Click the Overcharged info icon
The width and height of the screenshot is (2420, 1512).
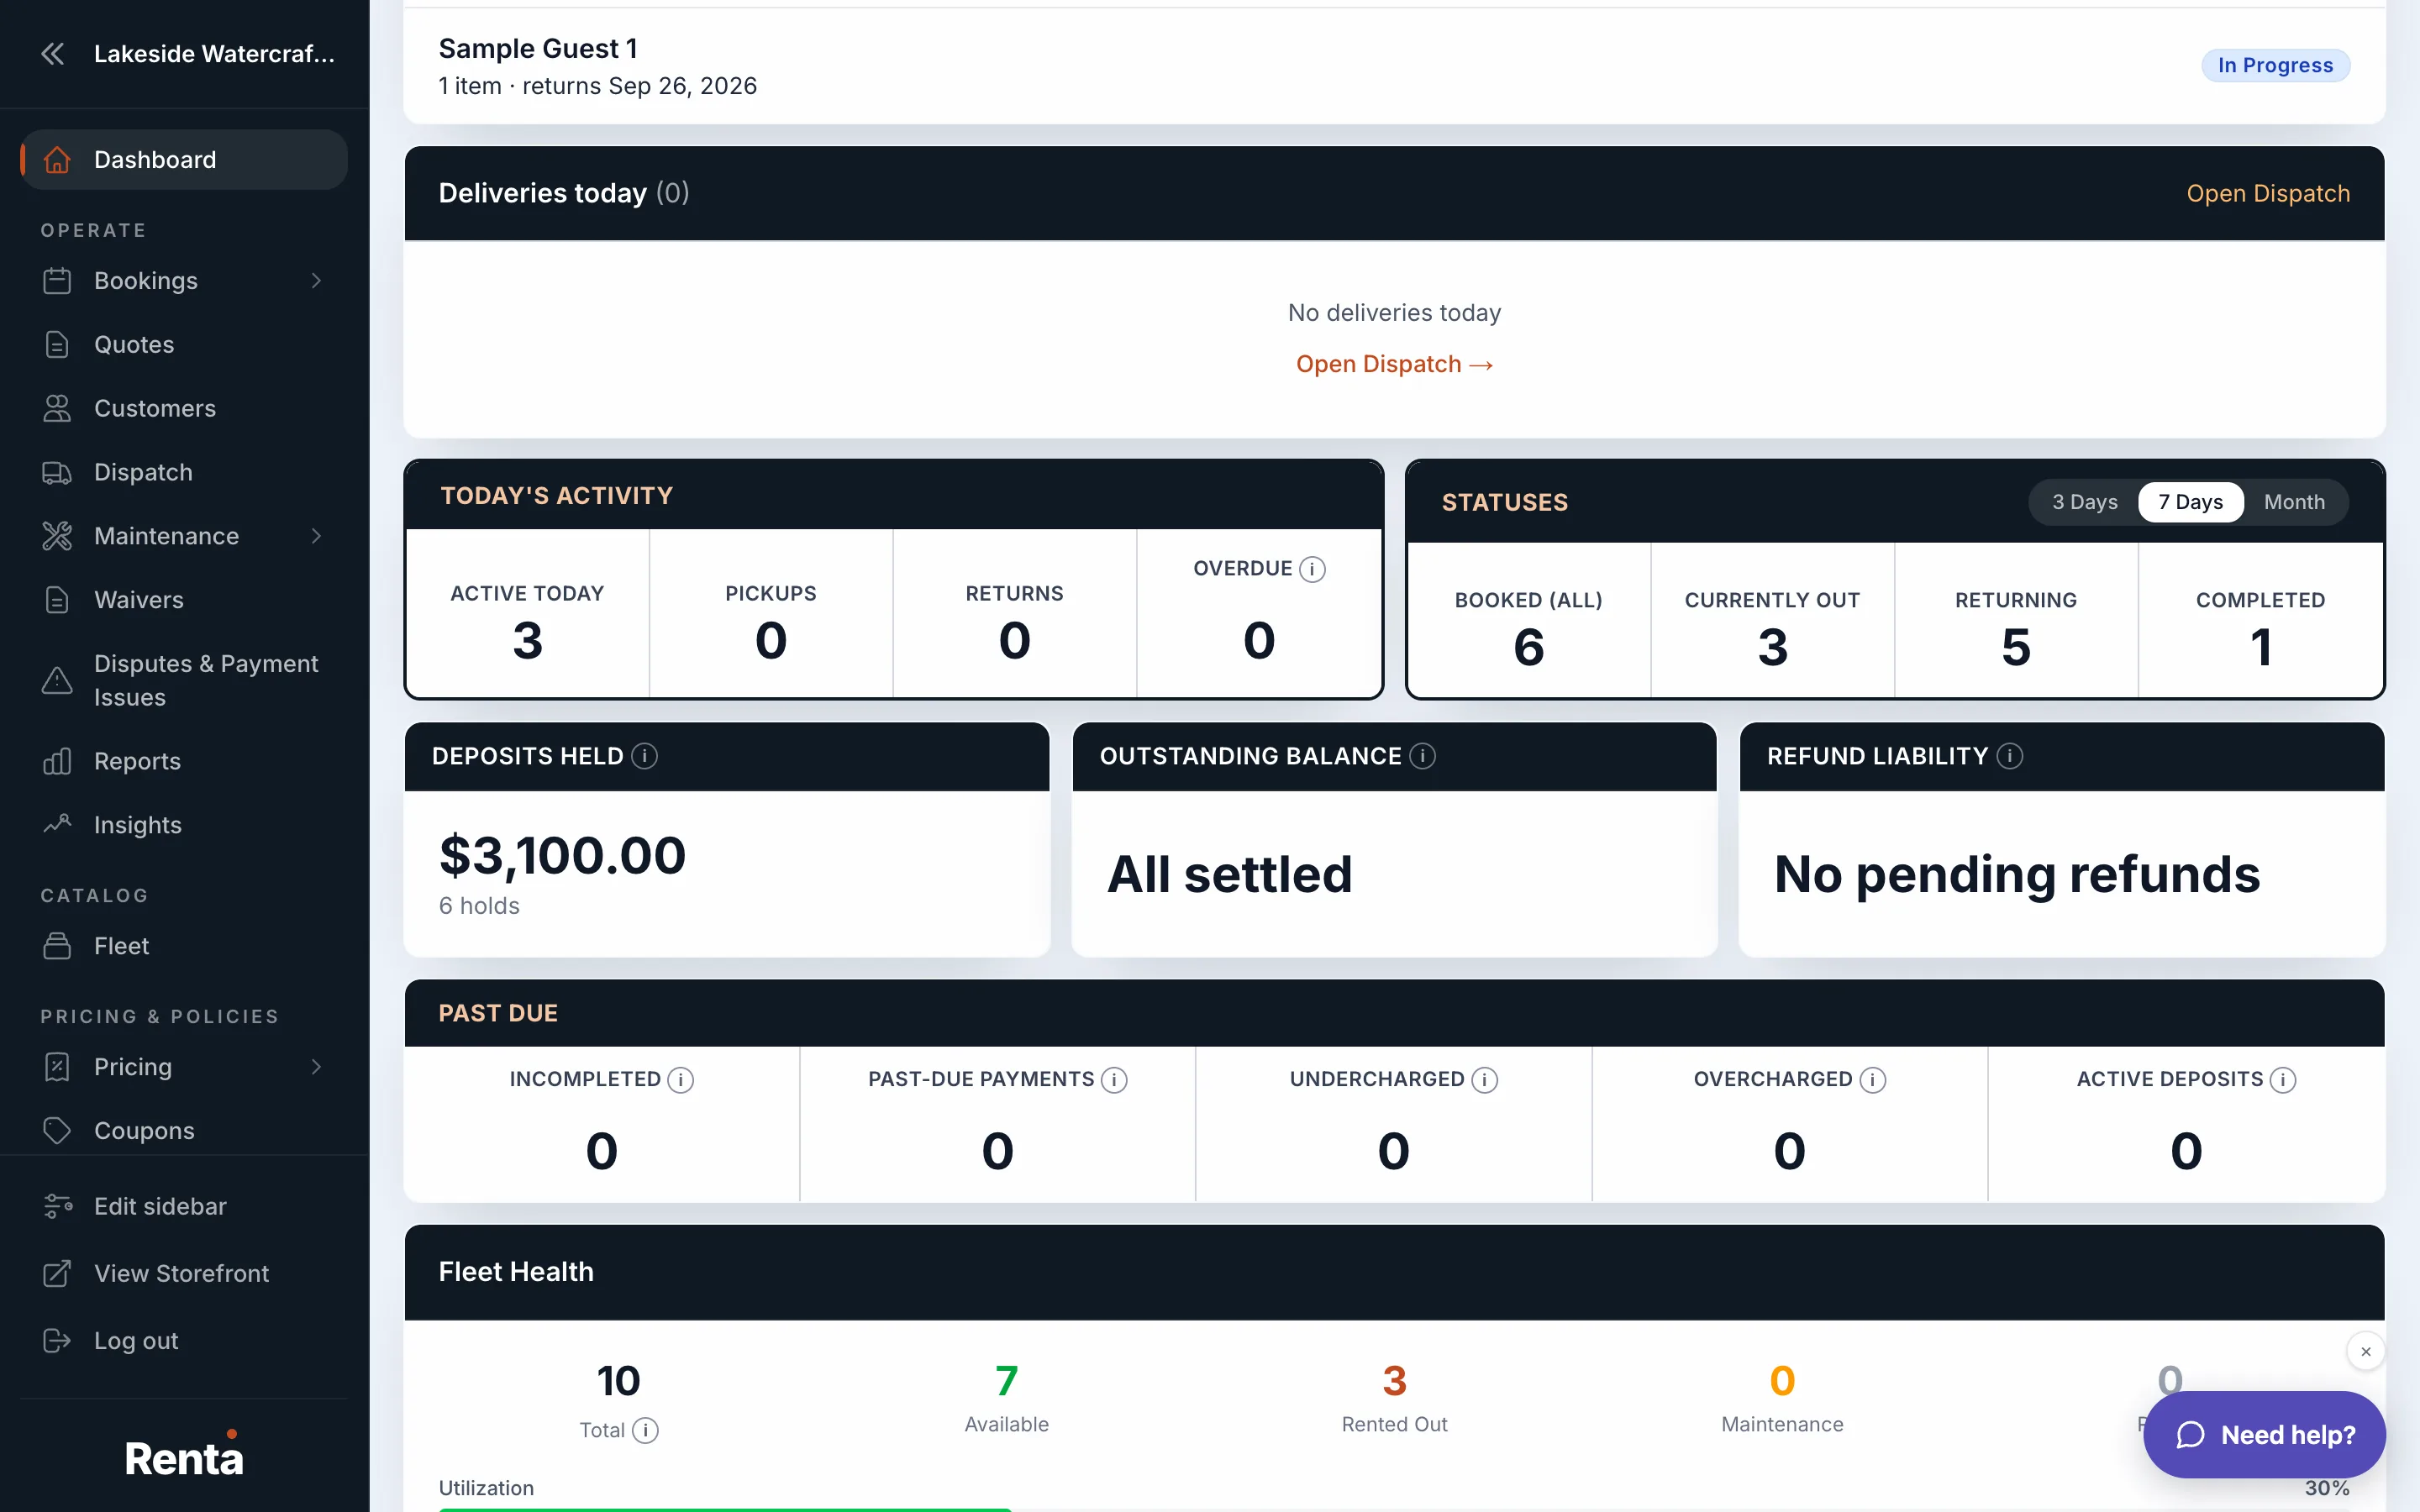coord(1873,1080)
